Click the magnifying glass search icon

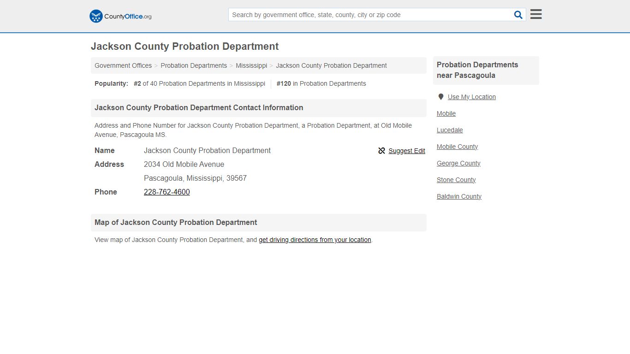[518, 15]
